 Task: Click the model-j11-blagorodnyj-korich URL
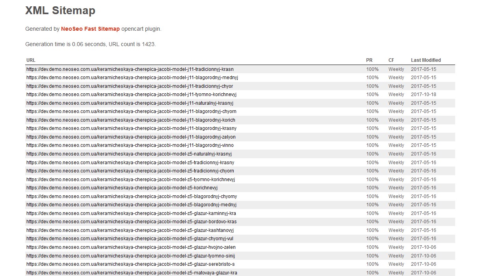click(x=128, y=120)
